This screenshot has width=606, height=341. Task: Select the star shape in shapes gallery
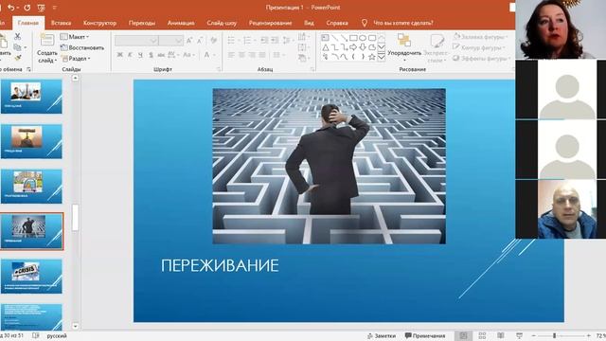(372, 57)
